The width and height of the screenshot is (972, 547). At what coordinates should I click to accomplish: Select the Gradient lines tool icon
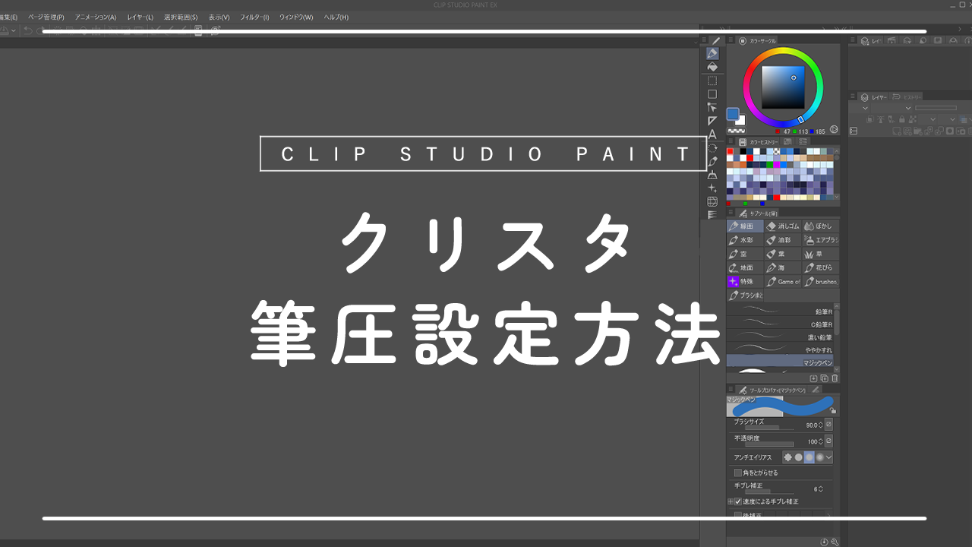(712, 215)
